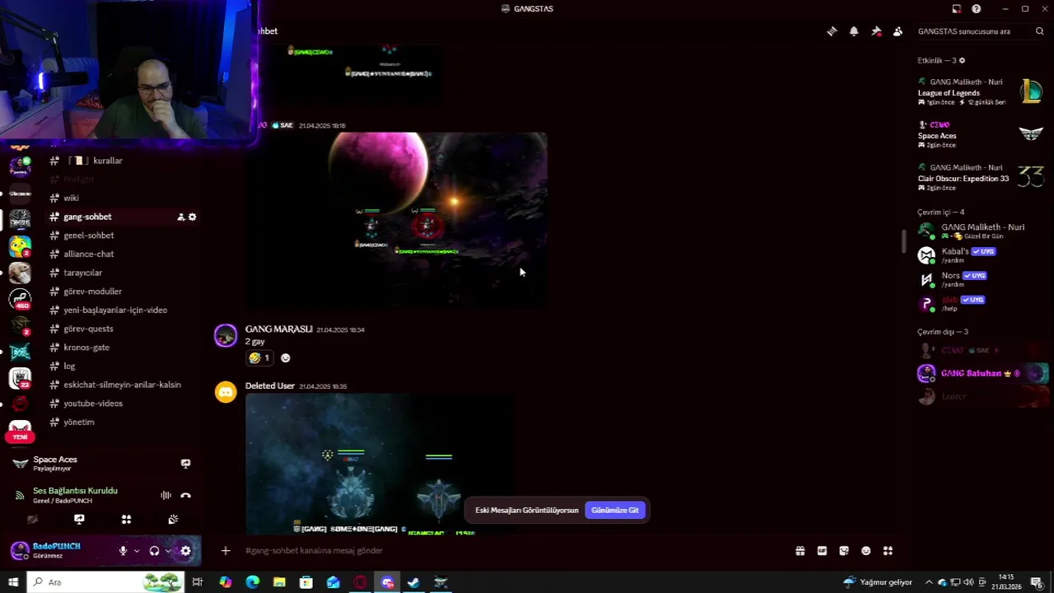Create invite for gang-sohbet channel
Screen dimensions: 1054x593
(180, 217)
